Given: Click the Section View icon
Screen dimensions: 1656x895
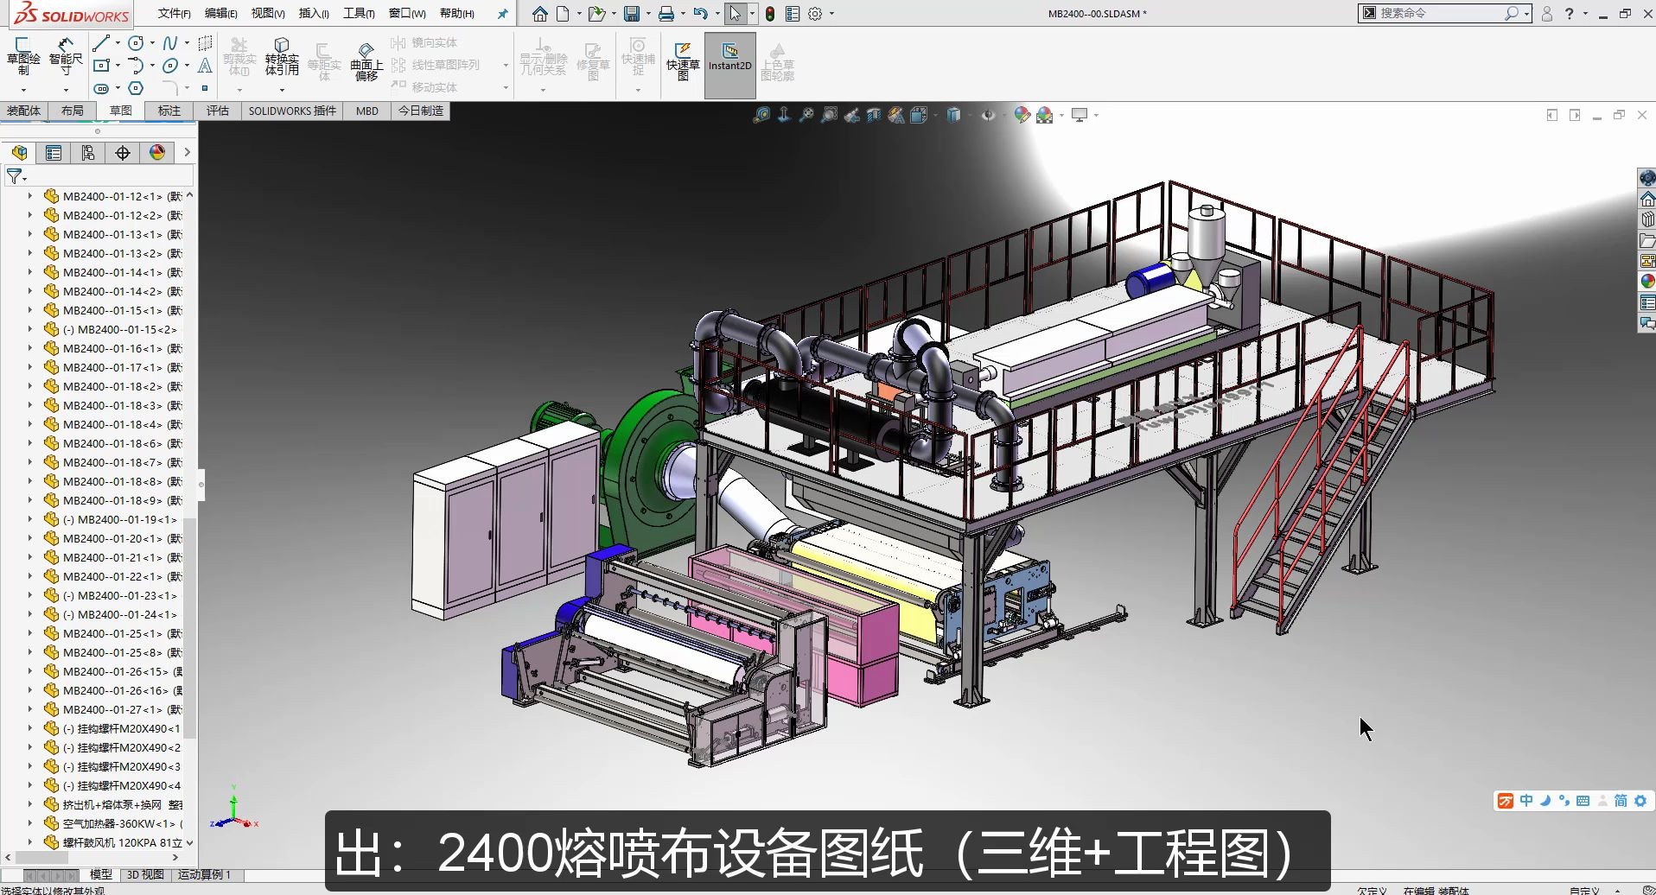Looking at the screenshot, I should coord(874,115).
